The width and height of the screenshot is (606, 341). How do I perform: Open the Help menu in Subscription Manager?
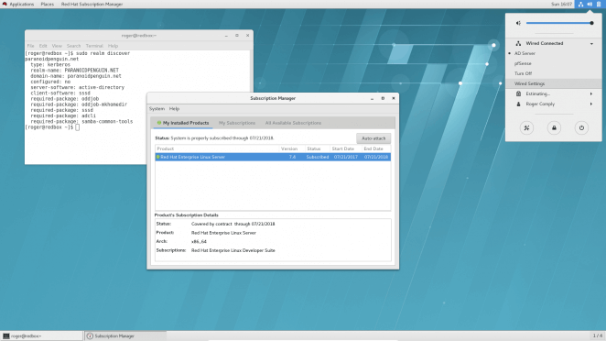174,109
